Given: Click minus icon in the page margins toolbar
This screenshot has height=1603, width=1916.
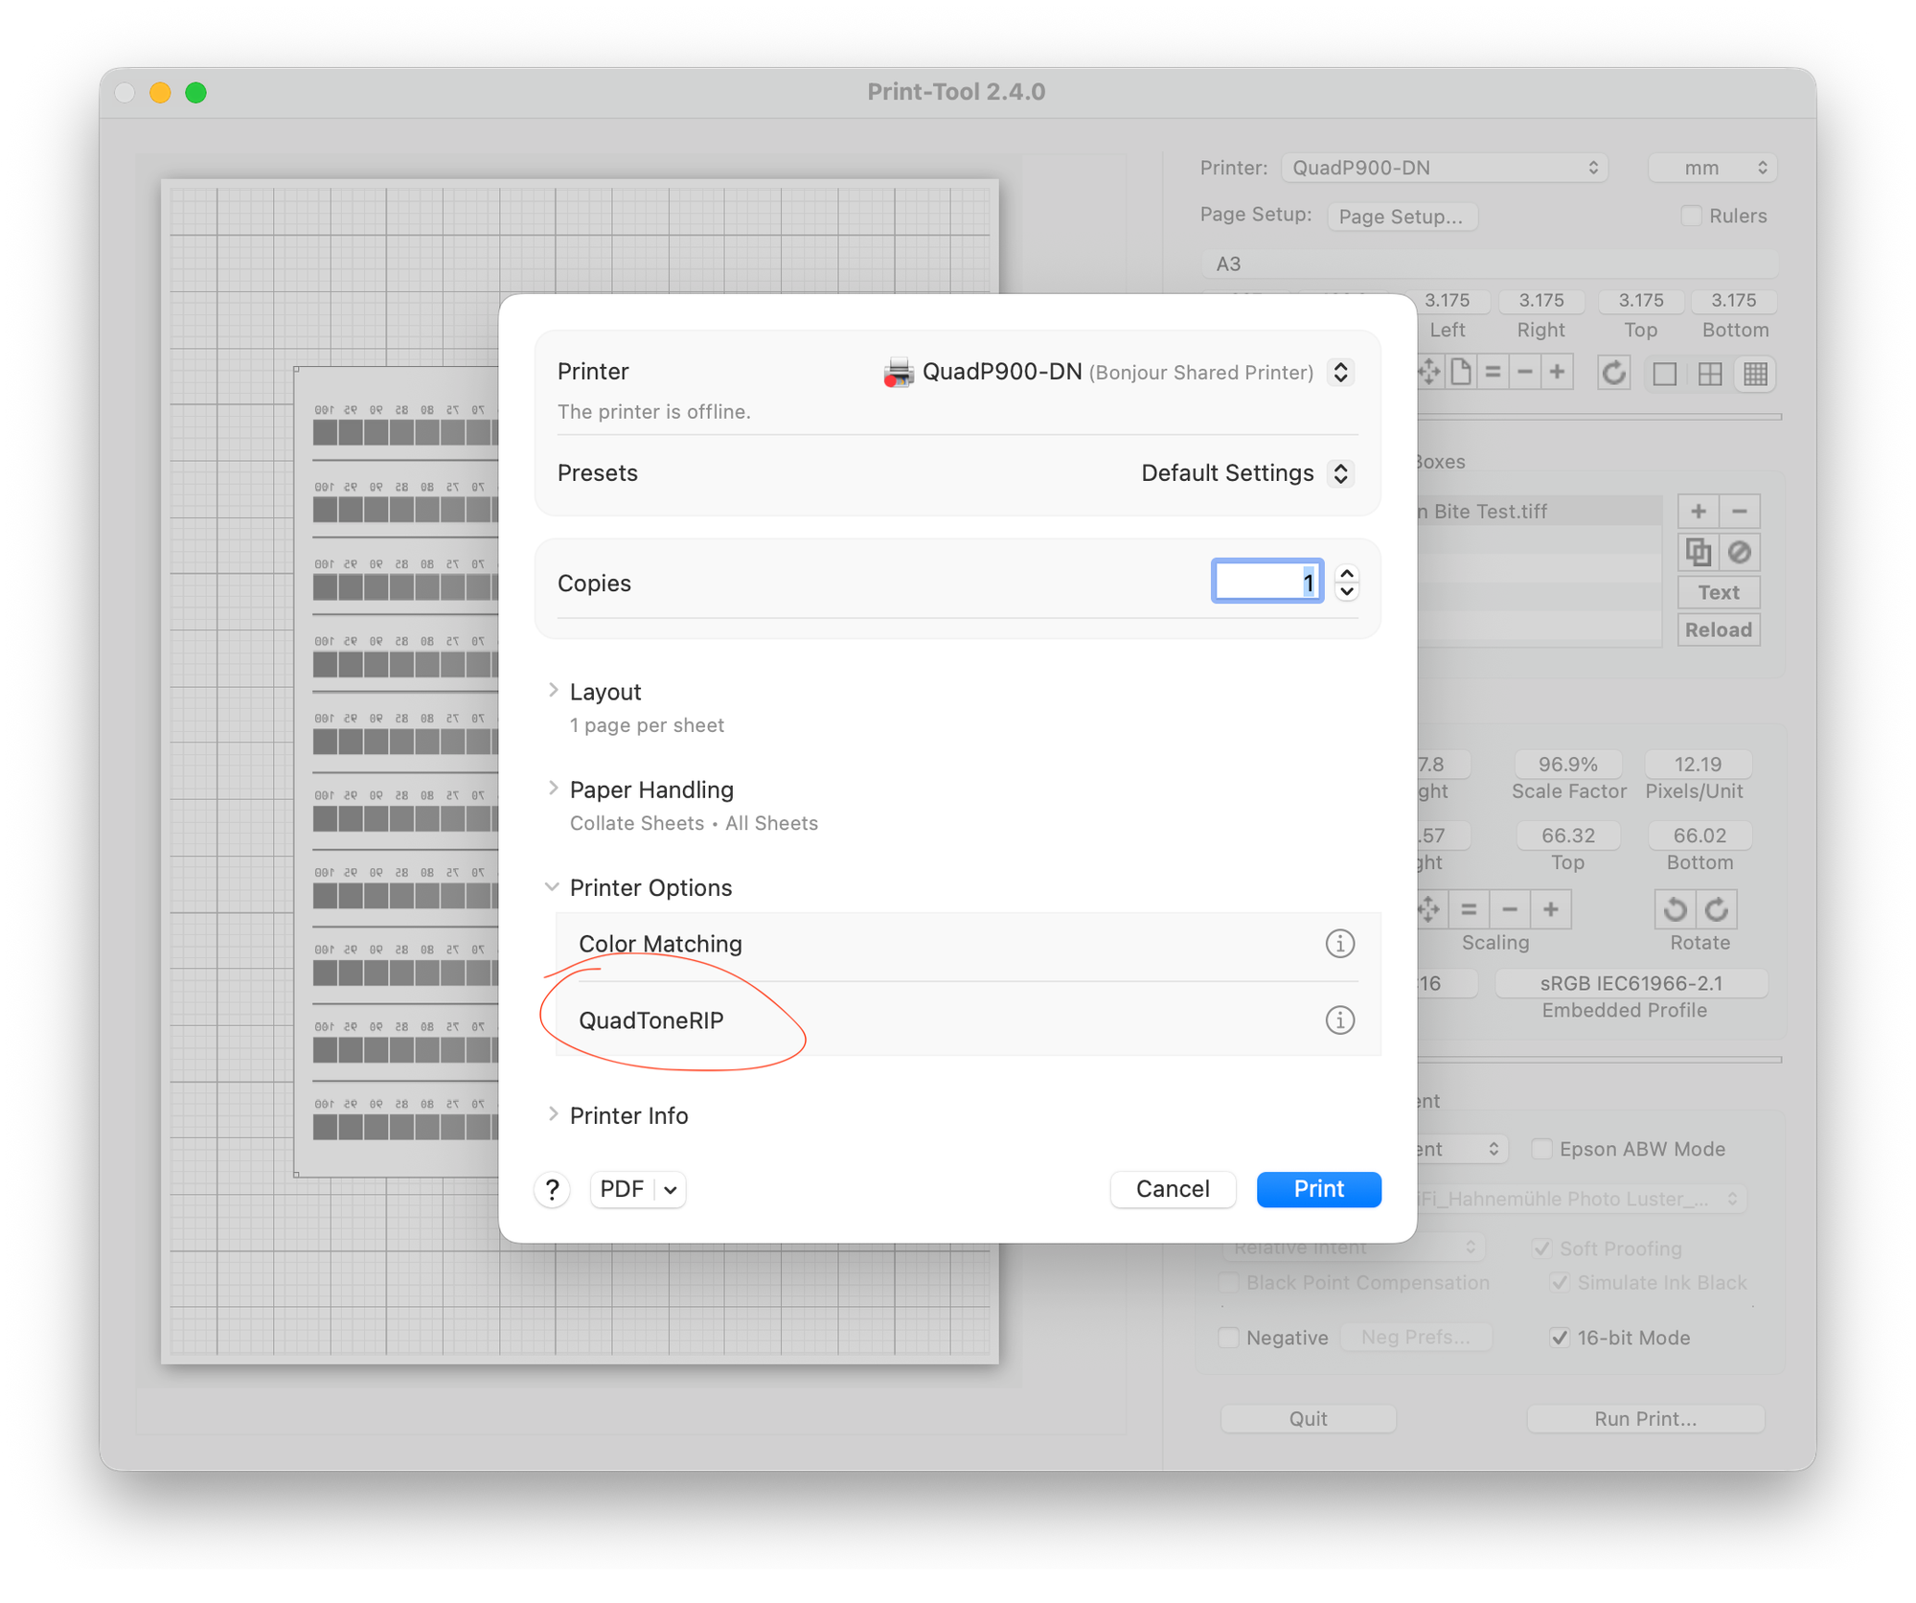Looking at the screenshot, I should point(1525,373).
